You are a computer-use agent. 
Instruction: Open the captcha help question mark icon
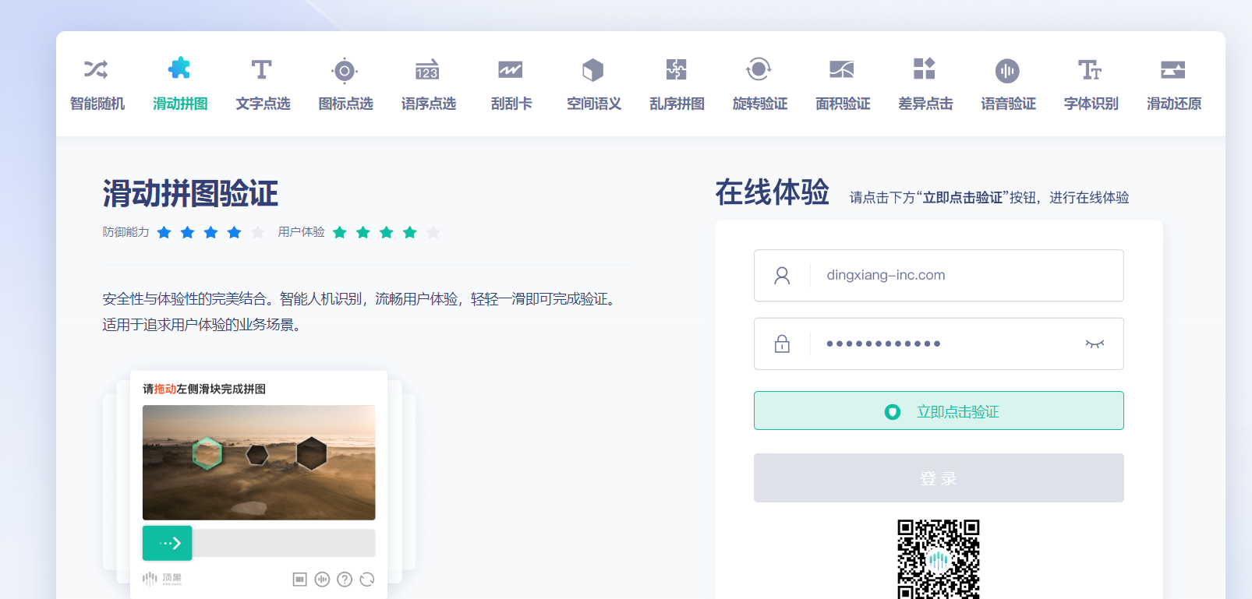[345, 579]
